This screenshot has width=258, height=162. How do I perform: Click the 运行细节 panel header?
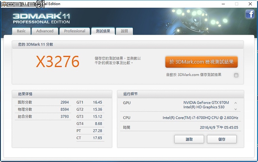click(181, 94)
